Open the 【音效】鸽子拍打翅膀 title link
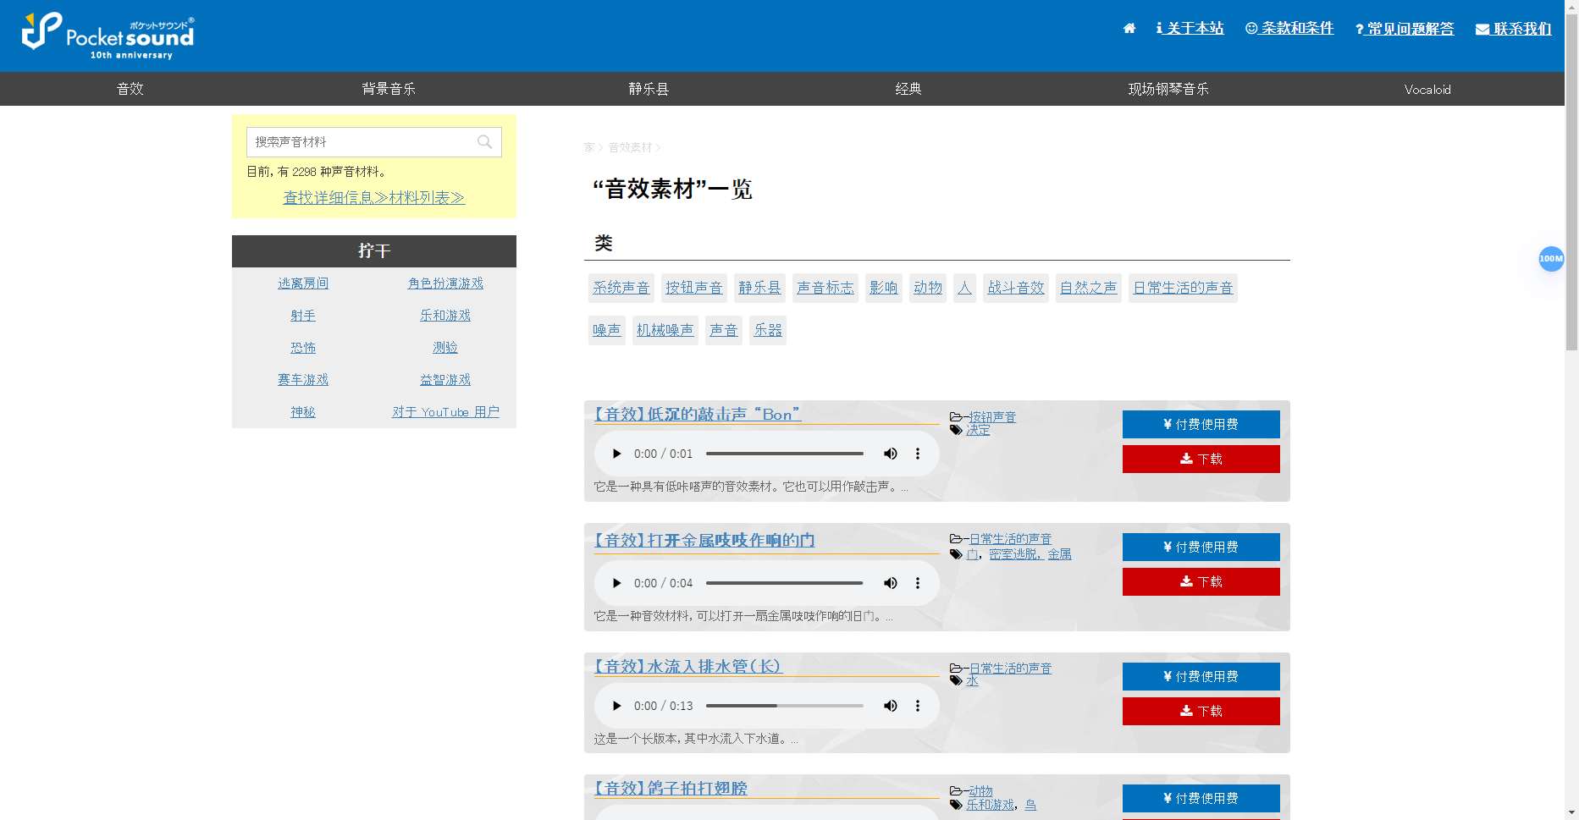1579x820 pixels. click(671, 788)
